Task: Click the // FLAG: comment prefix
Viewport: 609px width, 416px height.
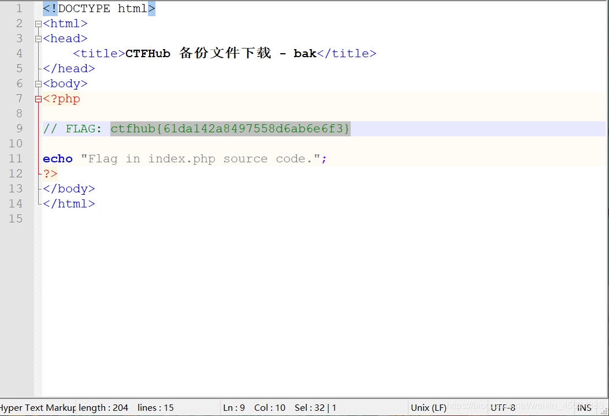Action: coord(72,129)
